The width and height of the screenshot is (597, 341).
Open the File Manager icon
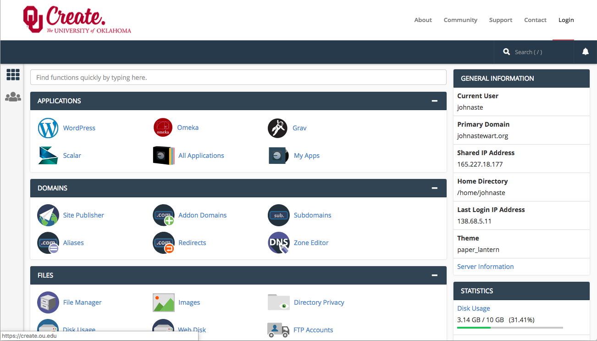(48, 302)
